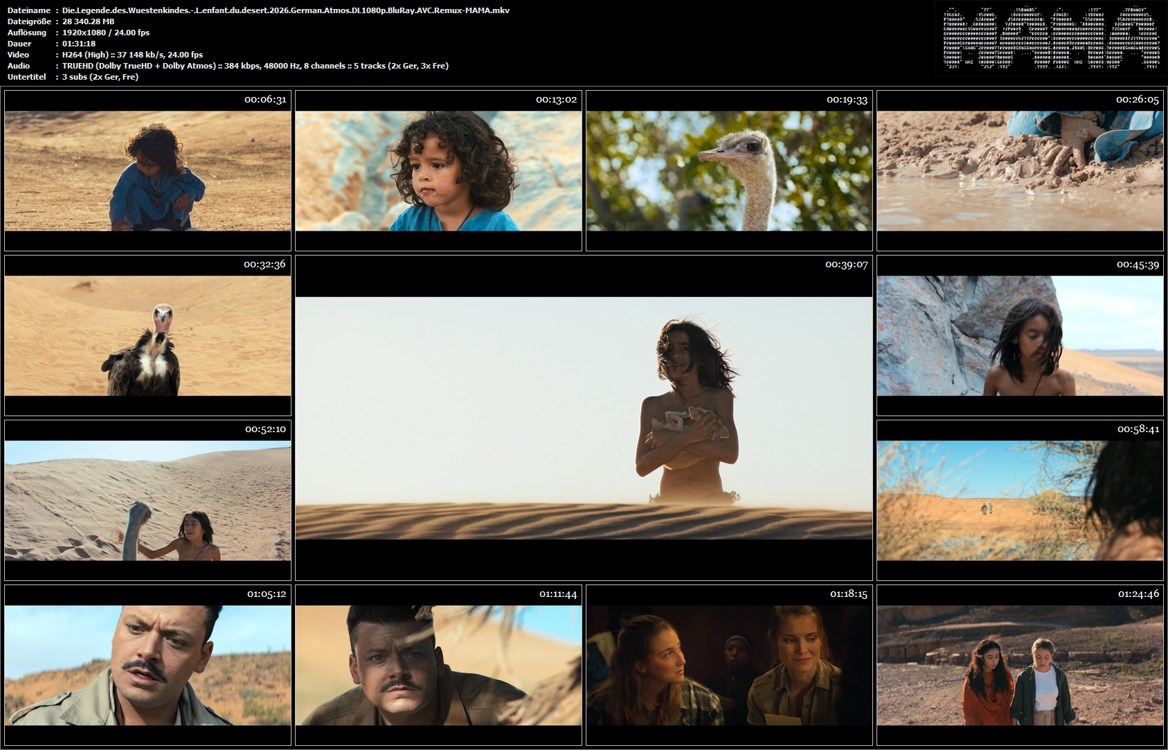Select the curly-haired toddler close-up thumbnail
This screenshot has height=750, width=1168.
pyautogui.click(x=438, y=170)
